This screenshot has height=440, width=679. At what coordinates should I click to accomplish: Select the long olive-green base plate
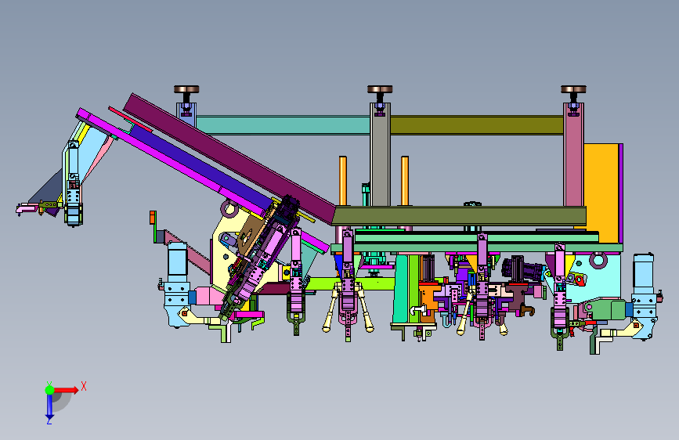coord(459,215)
